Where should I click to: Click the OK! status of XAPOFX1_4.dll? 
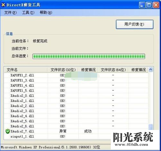(x=63, y=85)
